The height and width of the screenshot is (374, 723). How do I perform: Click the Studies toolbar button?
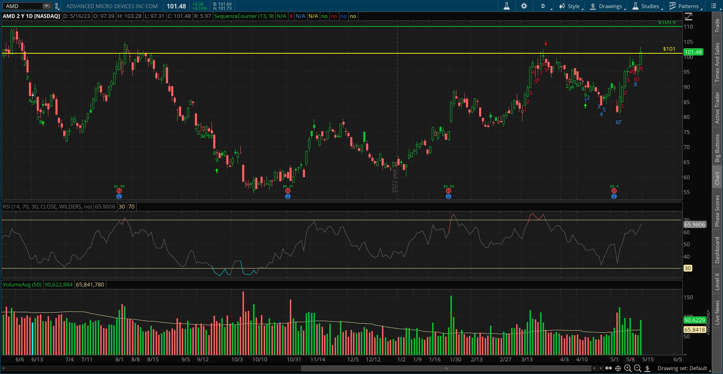pyautogui.click(x=646, y=6)
